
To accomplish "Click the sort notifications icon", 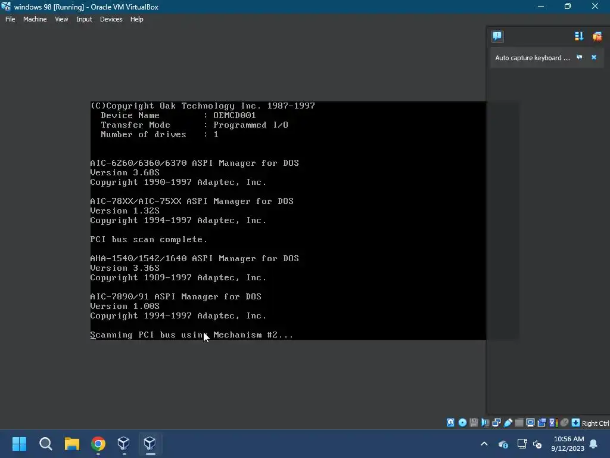I will click(579, 36).
